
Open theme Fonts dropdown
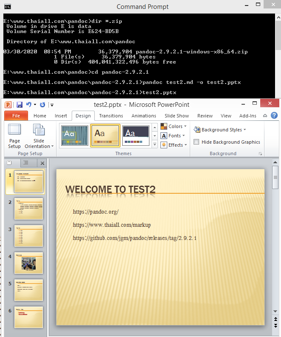(x=174, y=136)
